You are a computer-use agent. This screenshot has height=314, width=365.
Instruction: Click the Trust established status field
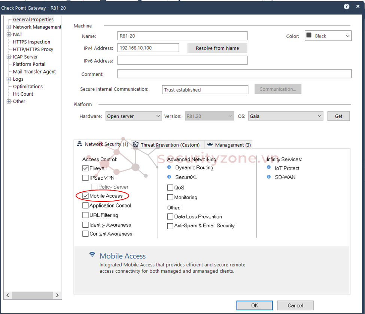205,90
